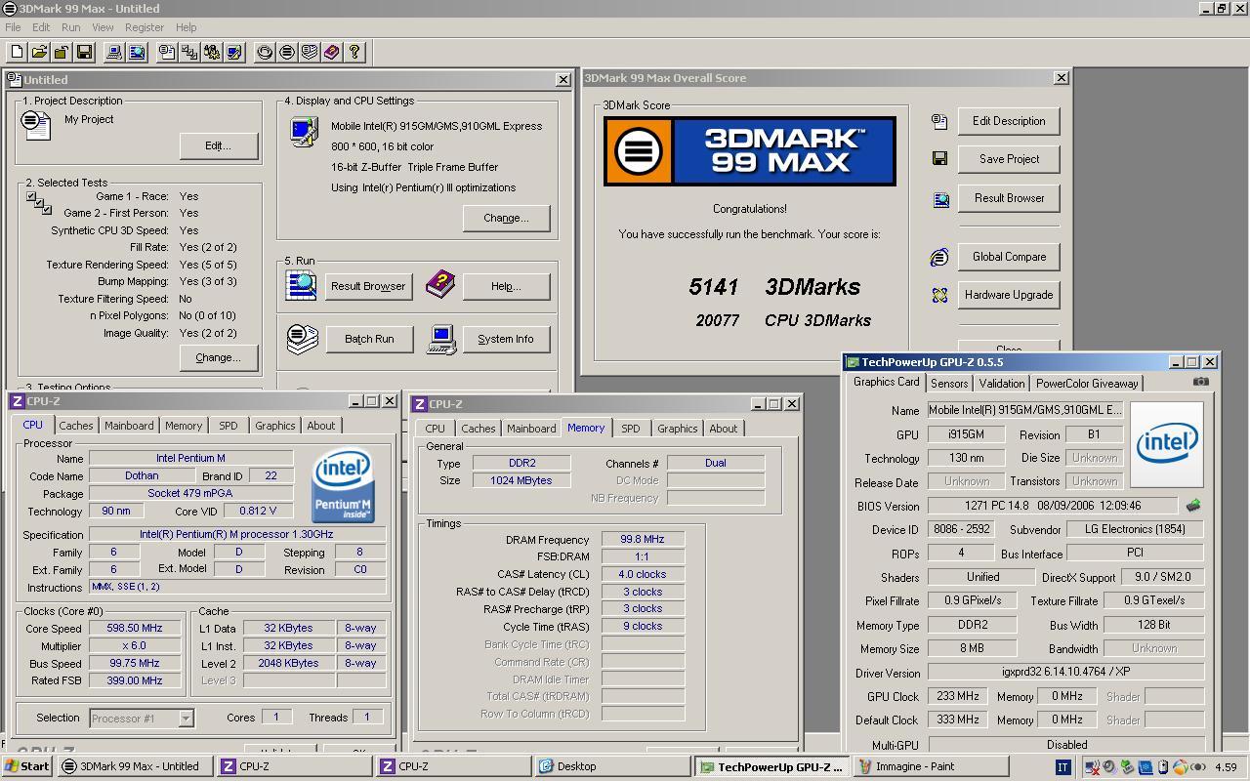Click the Global Compare button
The height and width of the screenshot is (781, 1250).
coord(1009,257)
